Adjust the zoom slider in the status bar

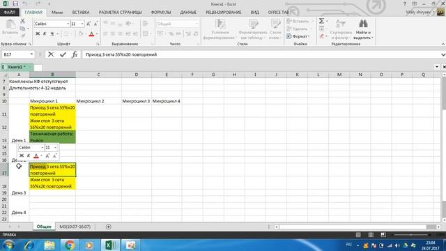(410, 235)
